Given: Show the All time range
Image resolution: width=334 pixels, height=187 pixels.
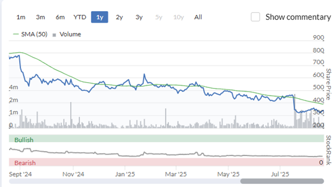Looking at the screenshot, I should (198, 17).
